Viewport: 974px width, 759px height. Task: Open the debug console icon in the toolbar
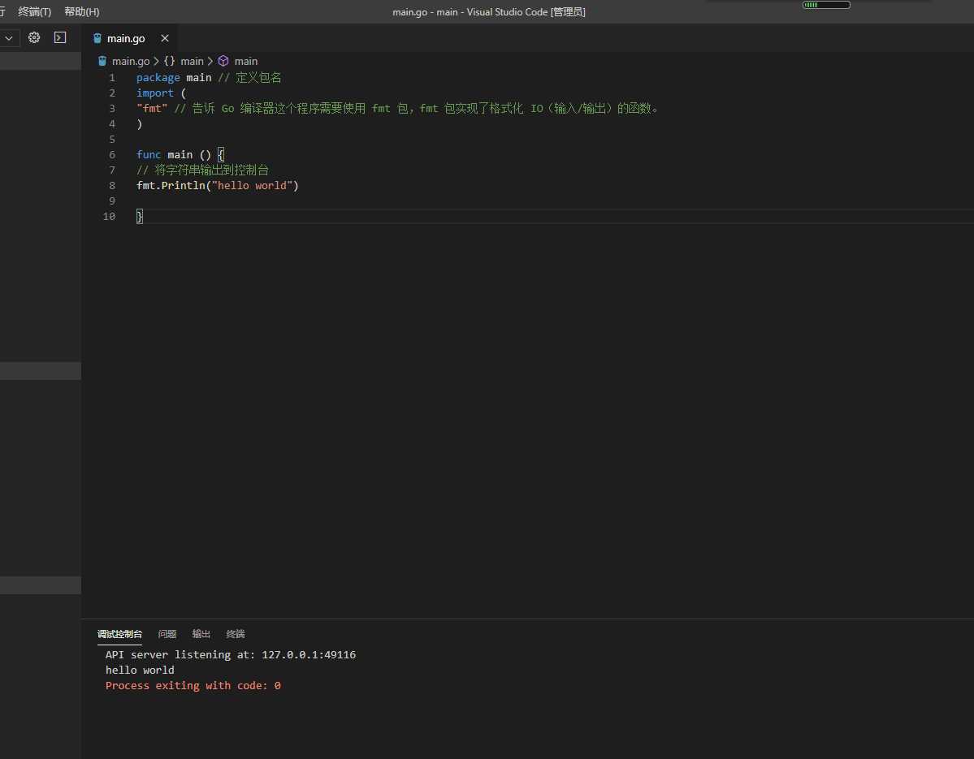coord(60,37)
